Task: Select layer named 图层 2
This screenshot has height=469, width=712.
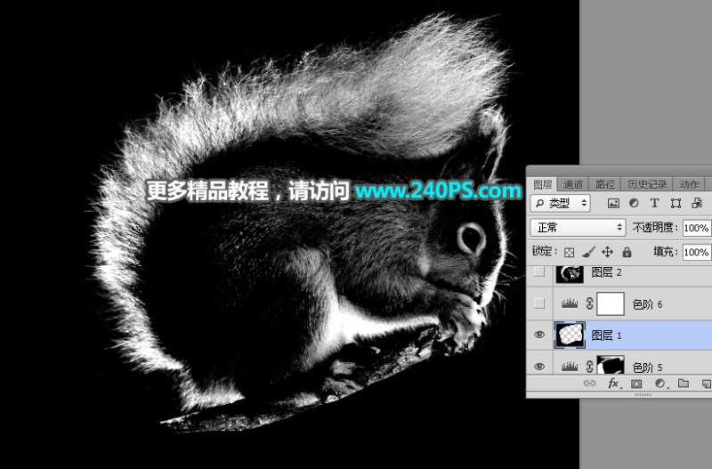Action: pyautogui.click(x=607, y=272)
